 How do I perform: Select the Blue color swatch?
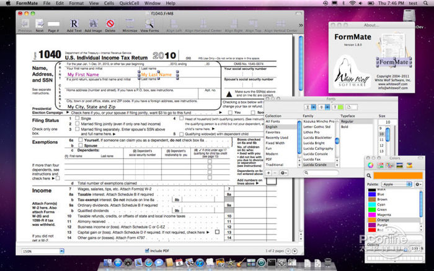click(372, 194)
